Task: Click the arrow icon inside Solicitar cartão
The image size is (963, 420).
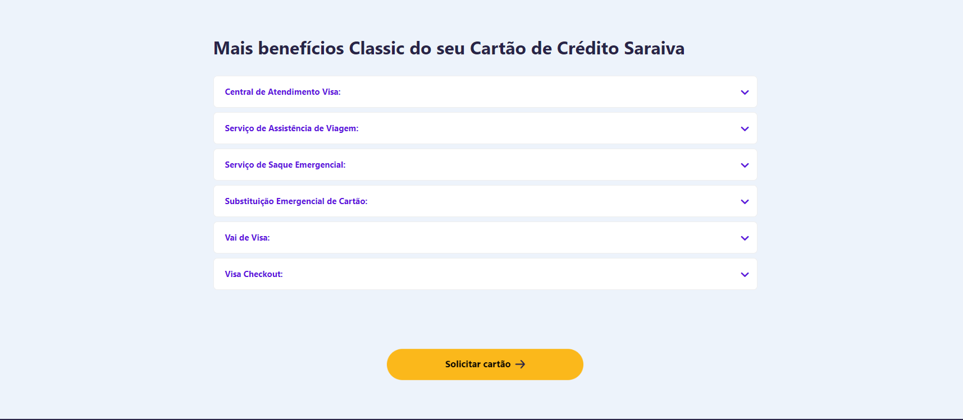Action: 521,364
